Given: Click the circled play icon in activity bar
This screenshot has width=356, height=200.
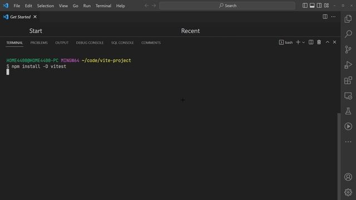Looking at the screenshot, I should [x=348, y=126].
